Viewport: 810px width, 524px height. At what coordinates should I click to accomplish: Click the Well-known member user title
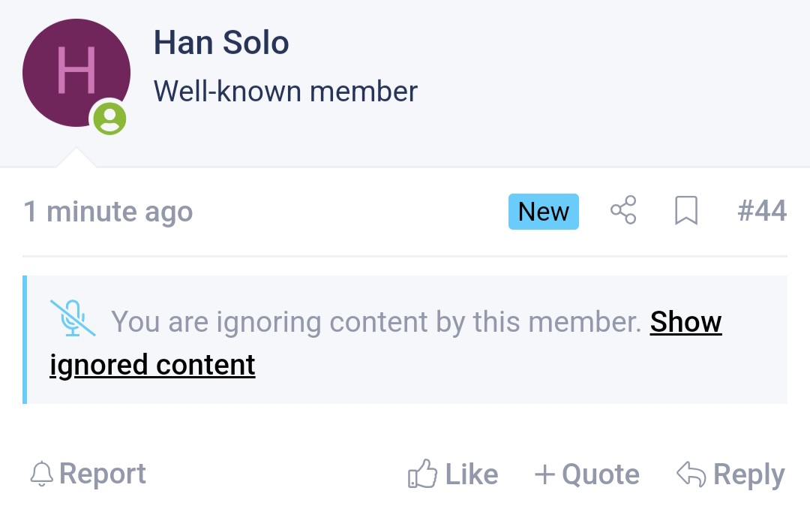click(286, 92)
